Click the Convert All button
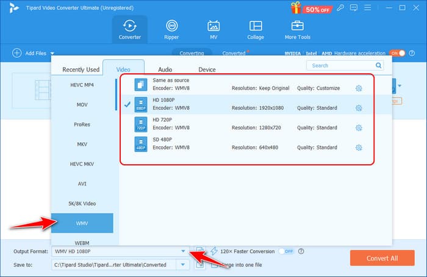Image resolution: width=427 pixels, height=277 pixels. (x=382, y=257)
